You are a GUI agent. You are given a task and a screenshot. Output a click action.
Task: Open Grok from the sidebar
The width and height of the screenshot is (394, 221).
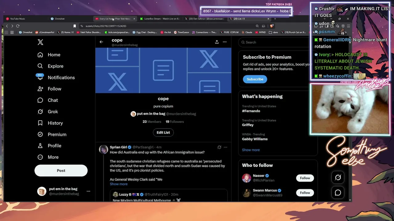click(x=48, y=111)
